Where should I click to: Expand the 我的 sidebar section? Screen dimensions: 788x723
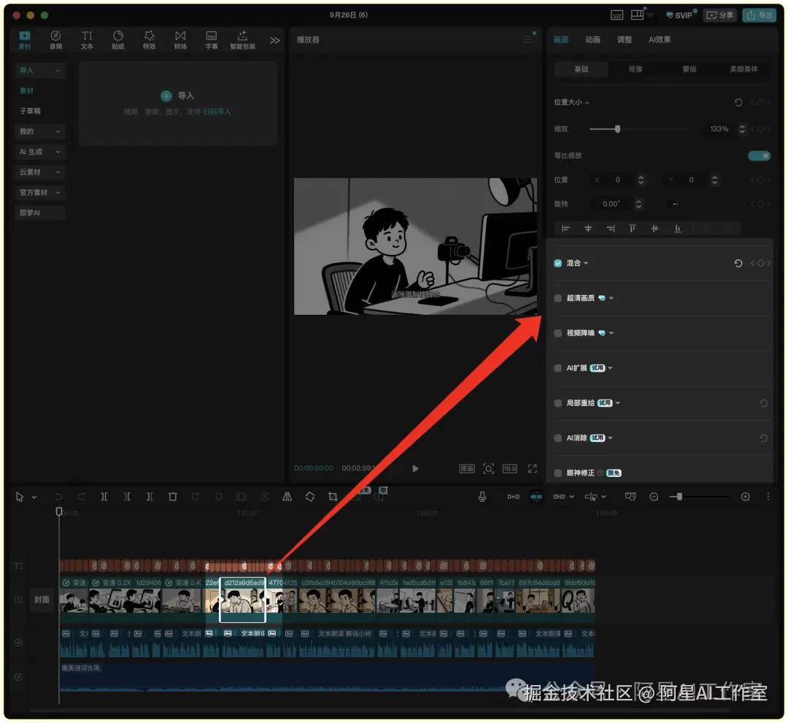coord(39,131)
